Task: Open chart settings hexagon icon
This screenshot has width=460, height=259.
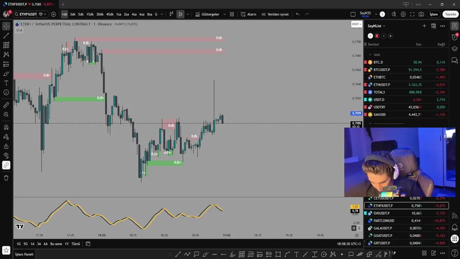Action: tap(403, 14)
